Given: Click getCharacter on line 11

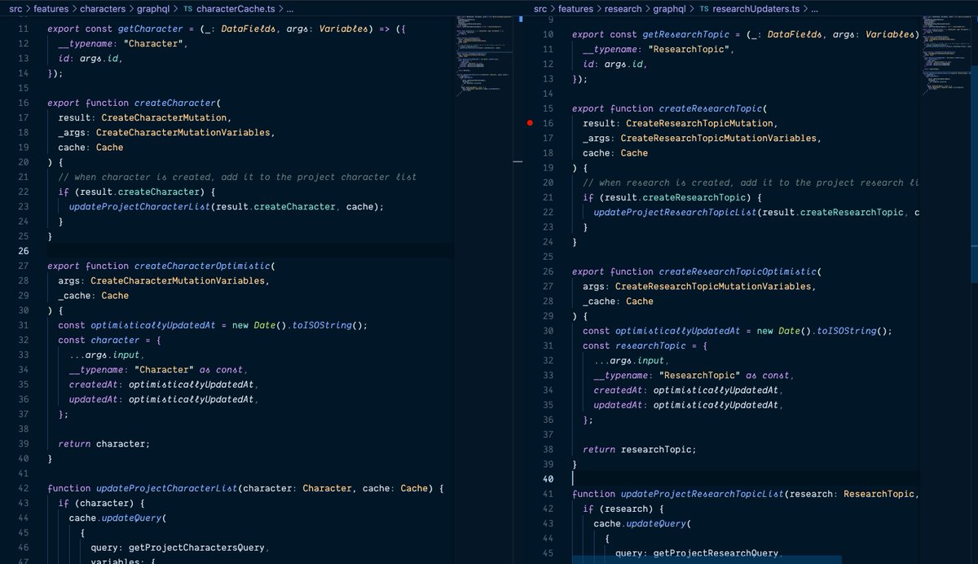Looking at the screenshot, I should point(151,29).
